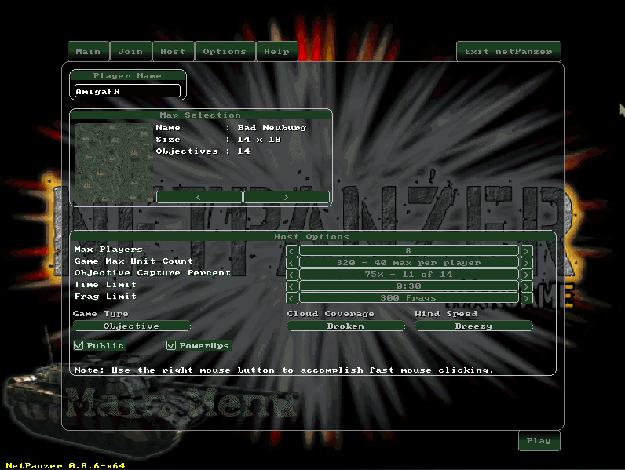Click the Max Players slider bar showing 8
Image resolution: width=625 pixels, height=470 pixels.
pos(409,251)
